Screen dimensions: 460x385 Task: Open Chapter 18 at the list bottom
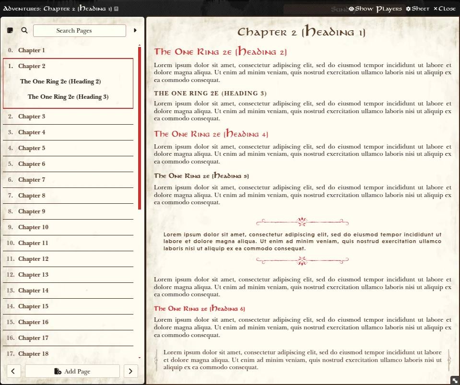[68, 354]
